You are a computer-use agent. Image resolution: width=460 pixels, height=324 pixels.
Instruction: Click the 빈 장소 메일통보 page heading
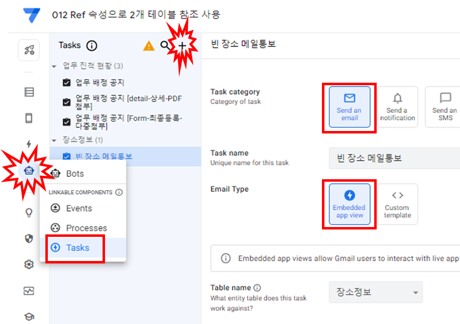coord(243,44)
